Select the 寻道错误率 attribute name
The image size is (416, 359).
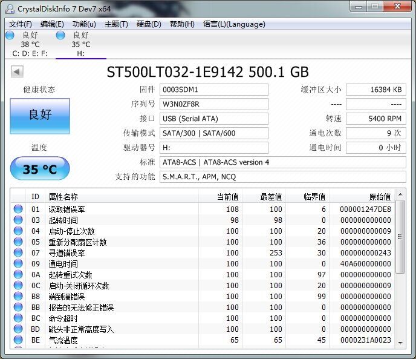pos(67,253)
